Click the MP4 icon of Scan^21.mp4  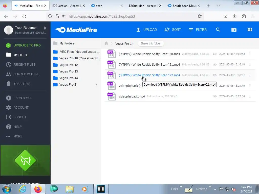coord(112,64)
